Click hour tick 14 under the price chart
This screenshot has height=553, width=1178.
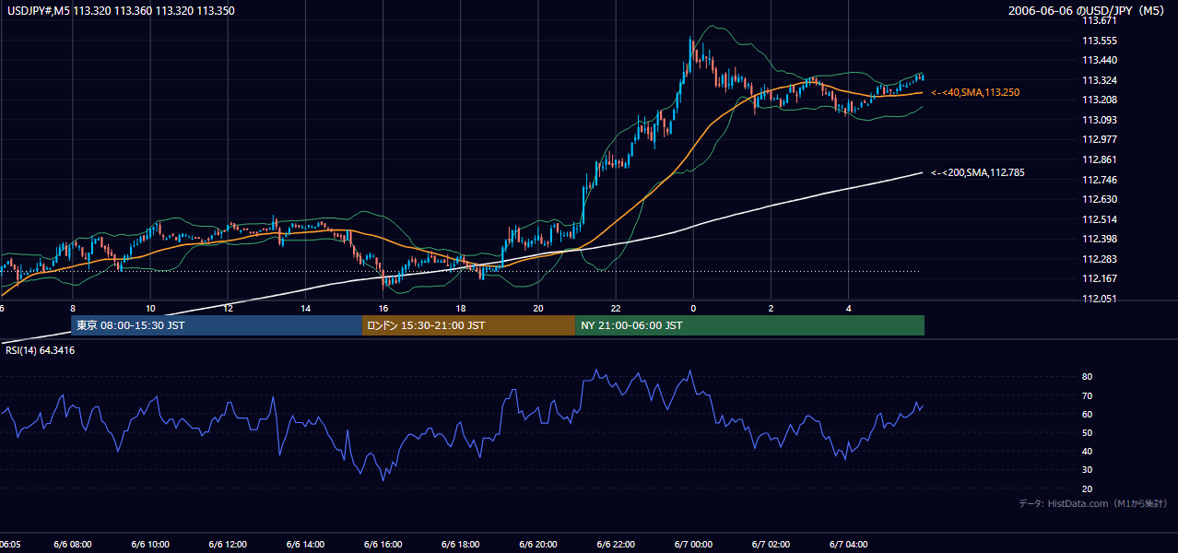point(305,308)
